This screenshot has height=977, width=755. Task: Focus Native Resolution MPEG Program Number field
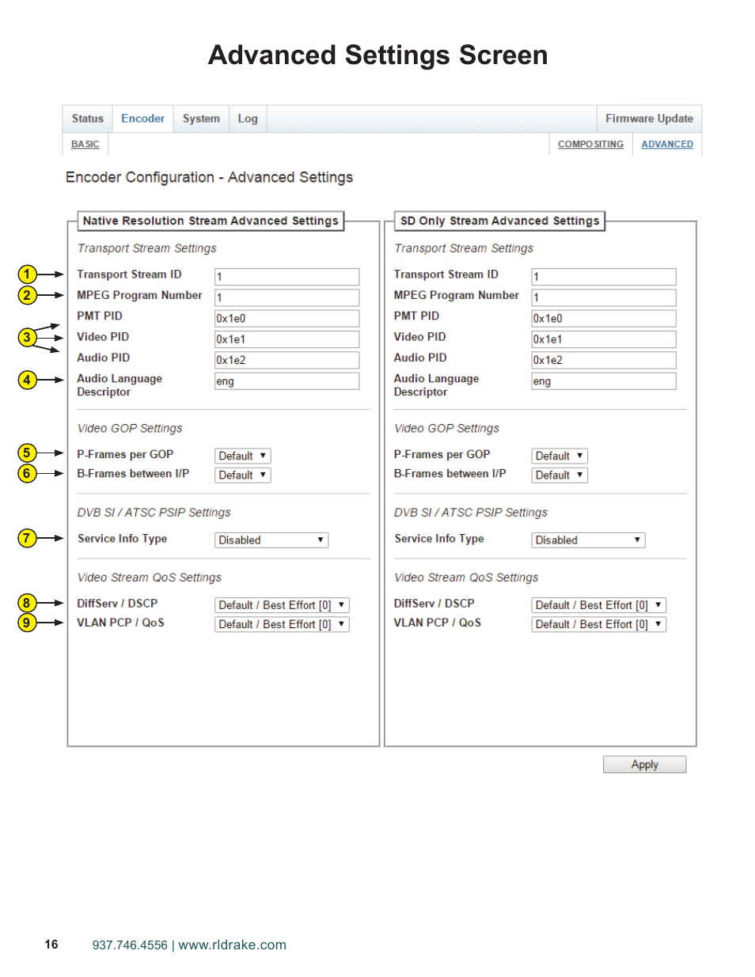tap(286, 297)
